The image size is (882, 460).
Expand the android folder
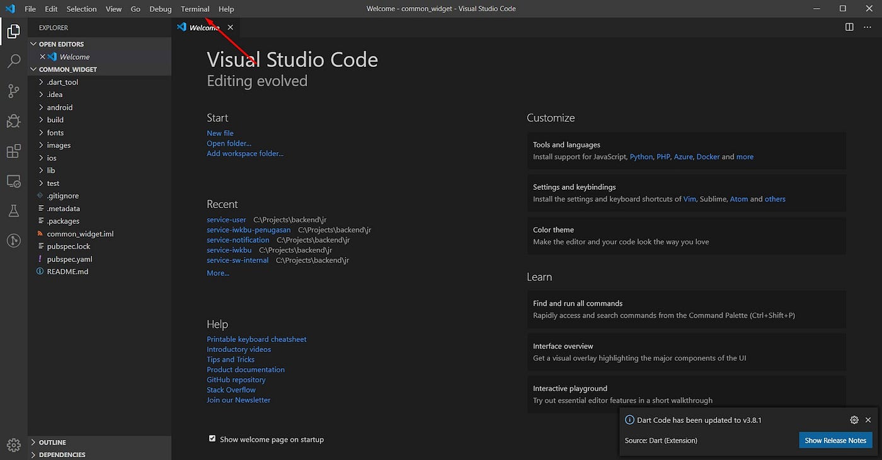click(x=100, y=107)
